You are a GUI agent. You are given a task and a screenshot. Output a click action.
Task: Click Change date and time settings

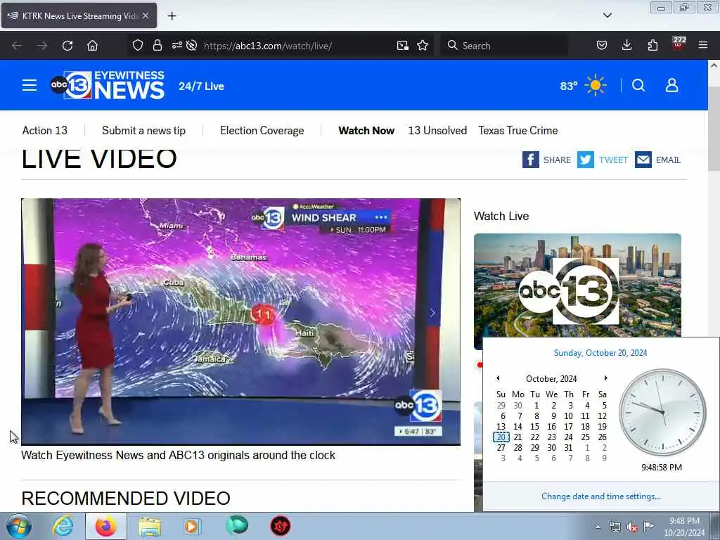click(600, 496)
